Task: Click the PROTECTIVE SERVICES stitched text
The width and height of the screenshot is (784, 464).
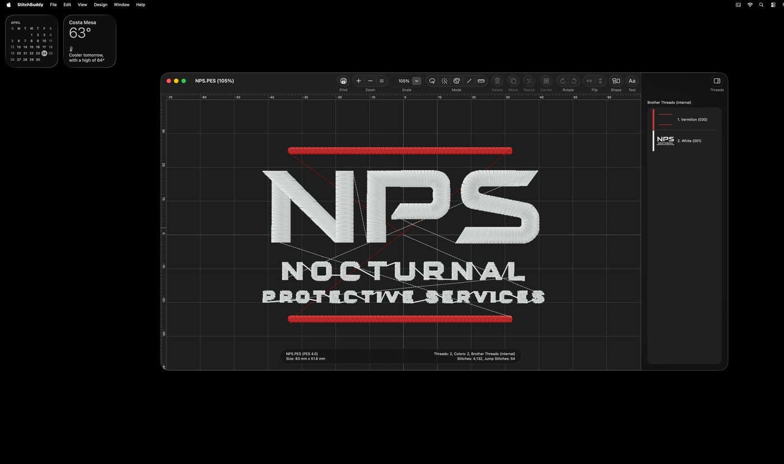Action: (403, 297)
